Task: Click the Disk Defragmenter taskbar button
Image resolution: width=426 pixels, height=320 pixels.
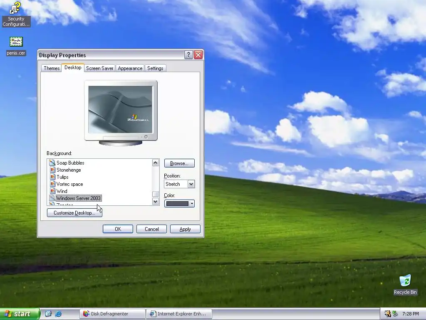Action: click(x=112, y=314)
